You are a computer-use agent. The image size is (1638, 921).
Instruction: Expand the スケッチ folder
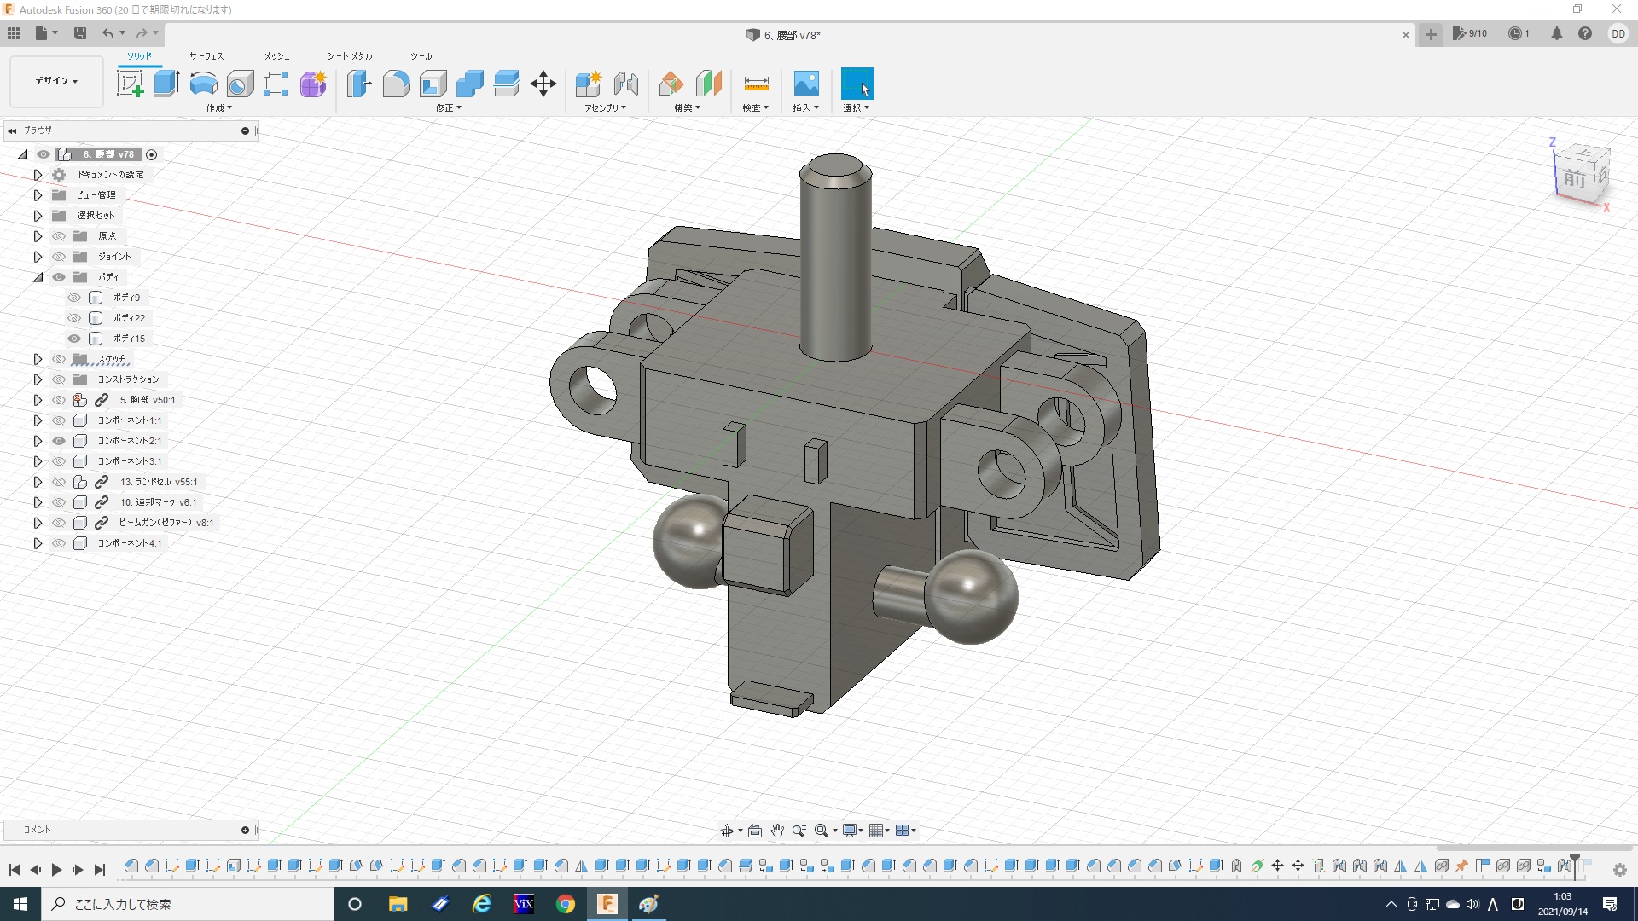click(38, 359)
